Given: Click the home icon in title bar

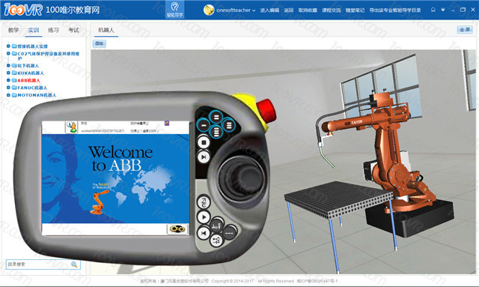Looking at the screenshot, I should click(433, 10).
